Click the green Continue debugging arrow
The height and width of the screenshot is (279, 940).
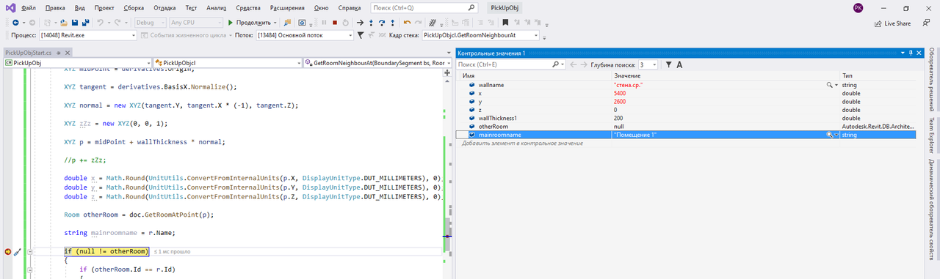231,23
